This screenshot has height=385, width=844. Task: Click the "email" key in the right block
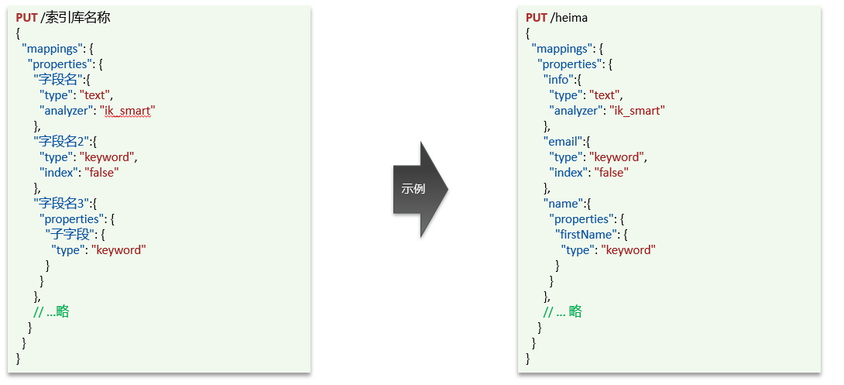563,142
